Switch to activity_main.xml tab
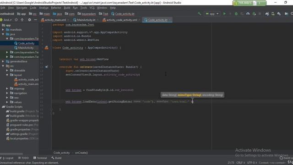The image size is (293, 165). (x=55, y=20)
